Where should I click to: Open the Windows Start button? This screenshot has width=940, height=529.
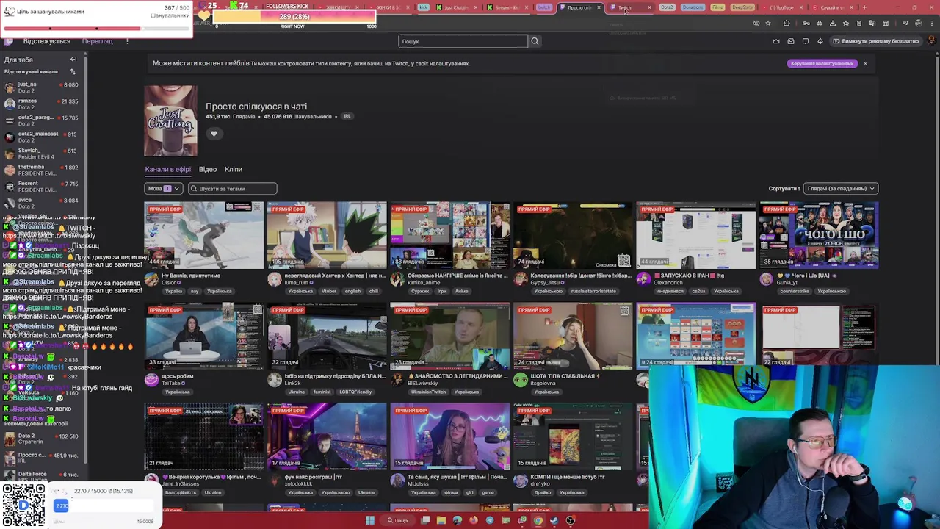click(370, 520)
